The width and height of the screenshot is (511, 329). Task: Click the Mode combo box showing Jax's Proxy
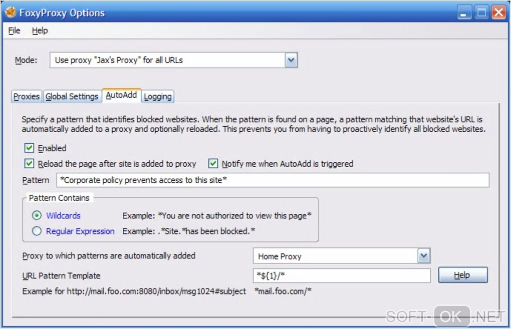(174, 60)
